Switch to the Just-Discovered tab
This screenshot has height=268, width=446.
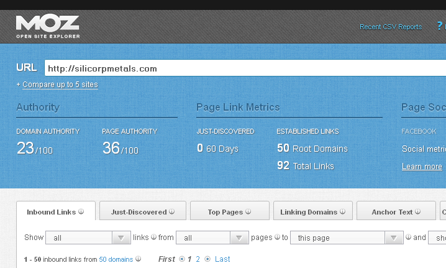pyautogui.click(x=143, y=211)
